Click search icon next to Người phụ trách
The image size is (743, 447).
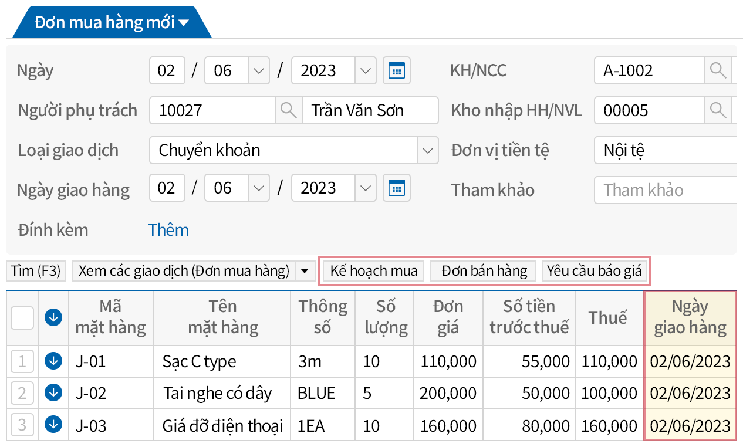point(288,110)
